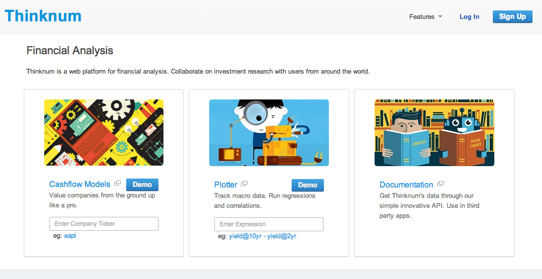Open the Cashflow Models link
Screen dimensions: 542x279
pos(79,185)
